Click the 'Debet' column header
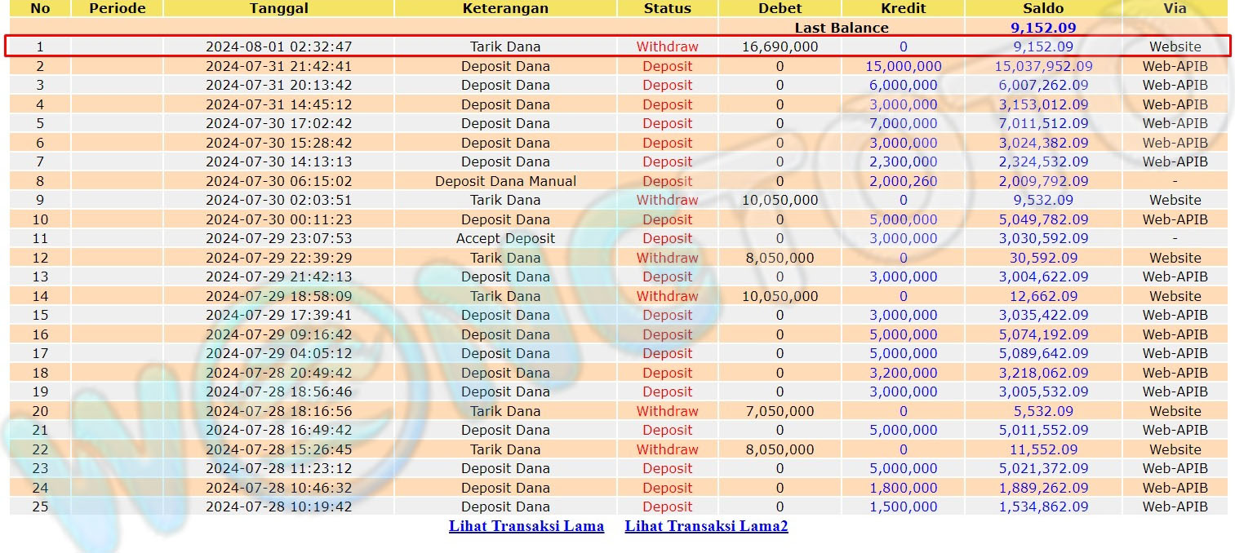 pyautogui.click(x=780, y=8)
